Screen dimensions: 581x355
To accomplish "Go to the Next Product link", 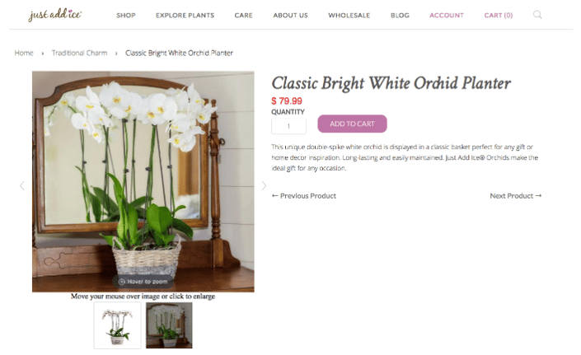I will (515, 196).
